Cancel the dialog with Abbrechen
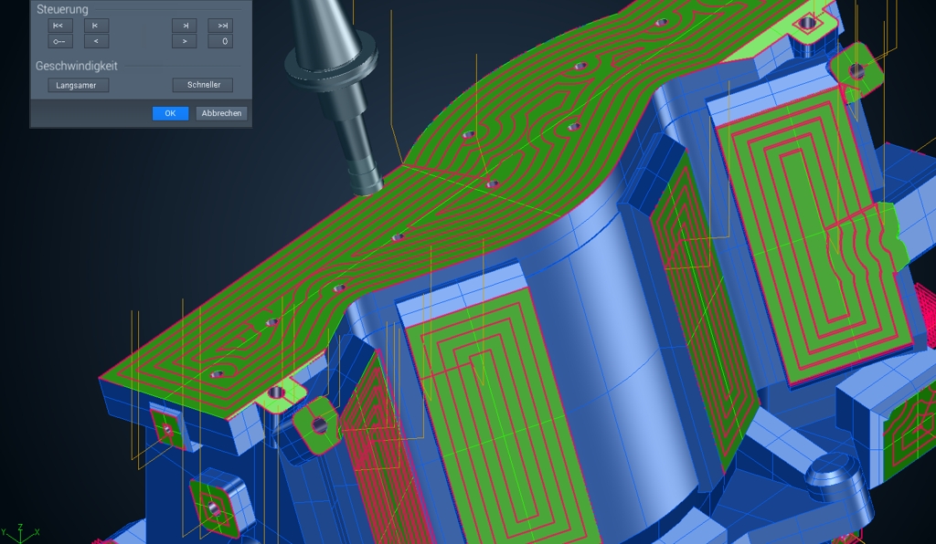936x544 pixels. pyautogui.click(x=221, y=113)
